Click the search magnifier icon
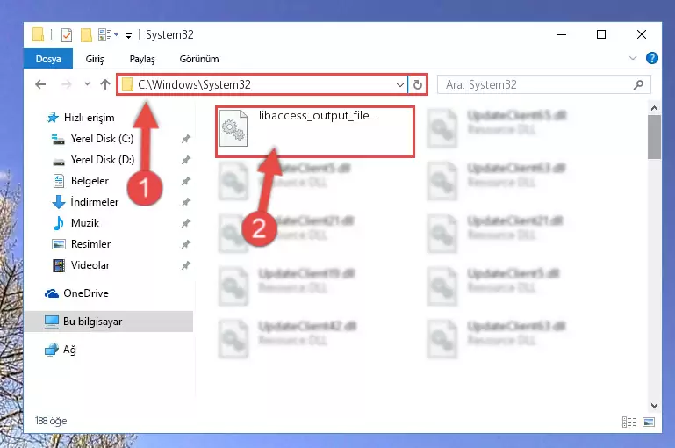 click(638, 85)
